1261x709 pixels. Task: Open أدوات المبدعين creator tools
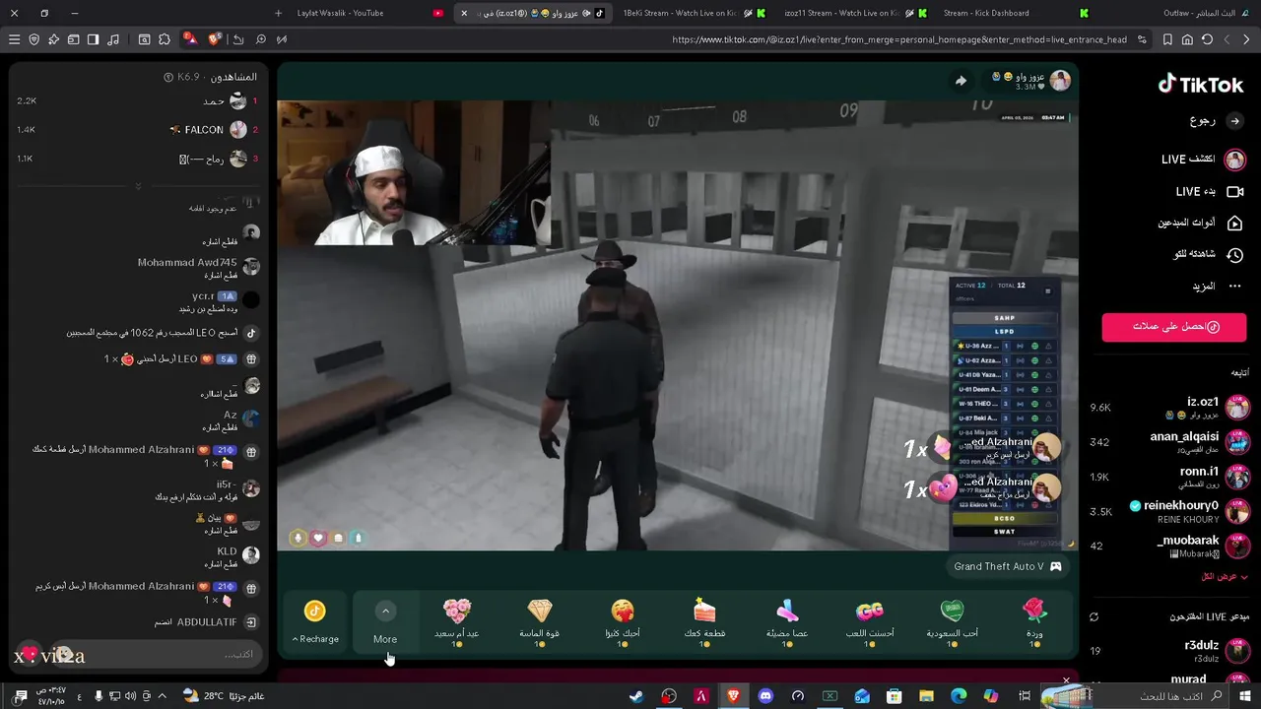[1202, 223]
